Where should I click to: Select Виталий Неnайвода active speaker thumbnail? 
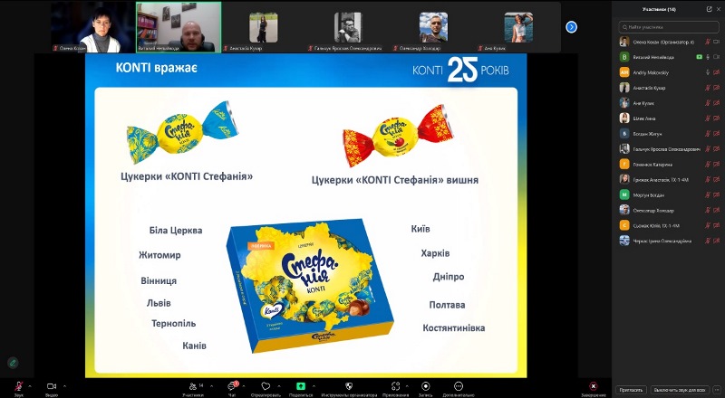[x=179, y=27]
